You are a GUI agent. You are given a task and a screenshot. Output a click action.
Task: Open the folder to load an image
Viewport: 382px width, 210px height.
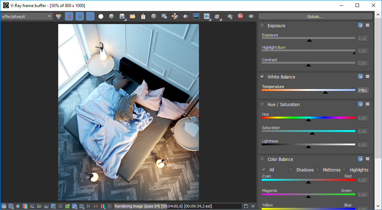click(132, 16)
